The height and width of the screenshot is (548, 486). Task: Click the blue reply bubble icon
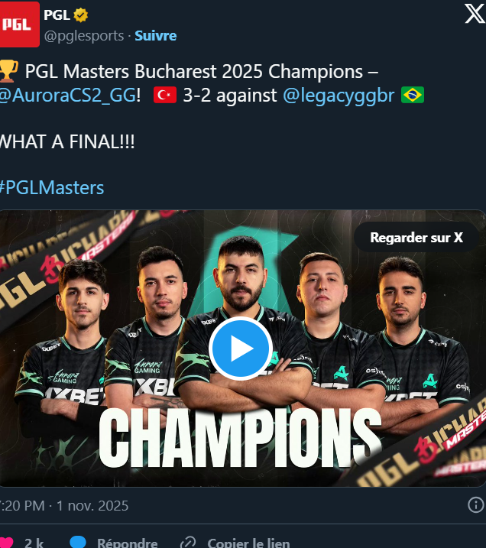coord(78,542)
